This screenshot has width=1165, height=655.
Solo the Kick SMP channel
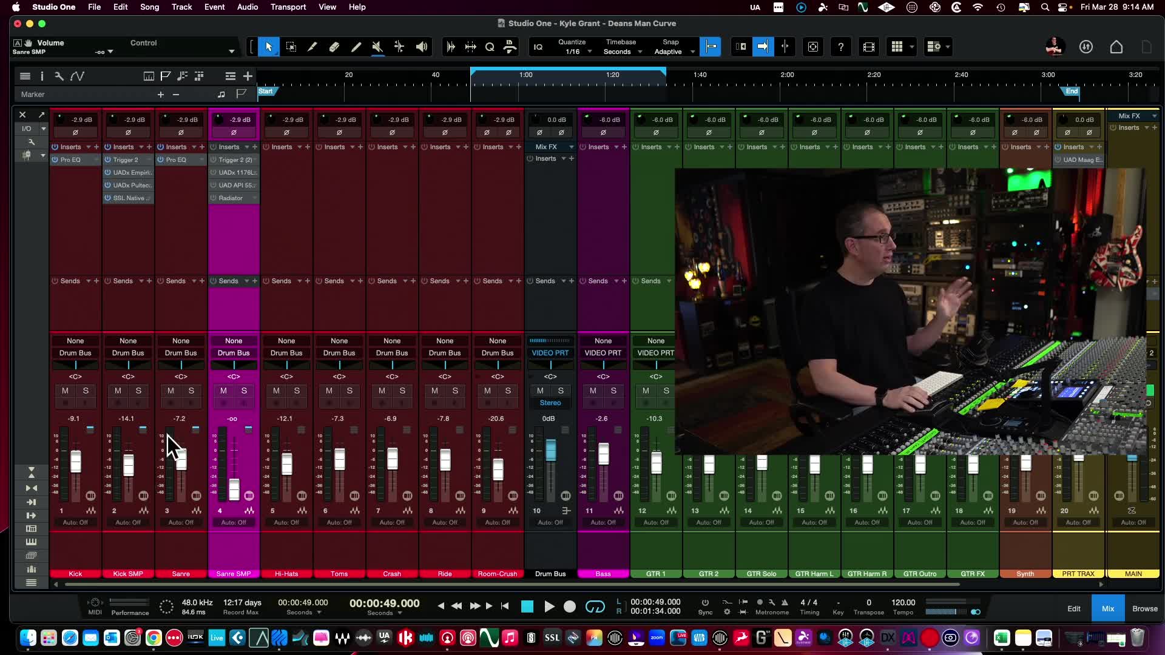point(138,391)
